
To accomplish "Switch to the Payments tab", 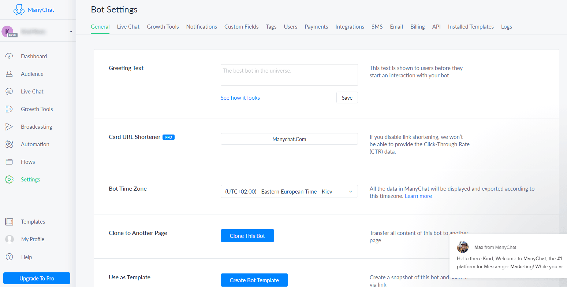I will (316, 27).
